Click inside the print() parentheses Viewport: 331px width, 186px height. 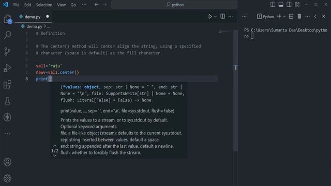coord(50,79)
